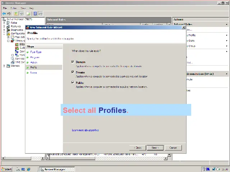Click the rules list vertical scrollbar down arrow
This screenshot has height=172, width=230.
[x=169, y=154]
